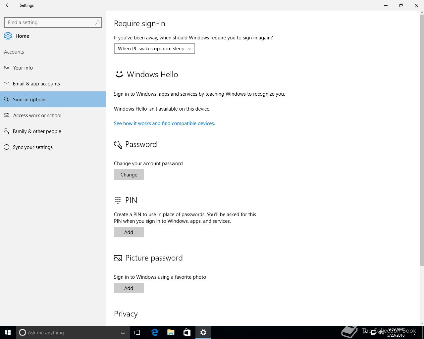Open the Windows Start menu
Image resolution: width=424 pixels, height=339 pixels.
[8, 332]
